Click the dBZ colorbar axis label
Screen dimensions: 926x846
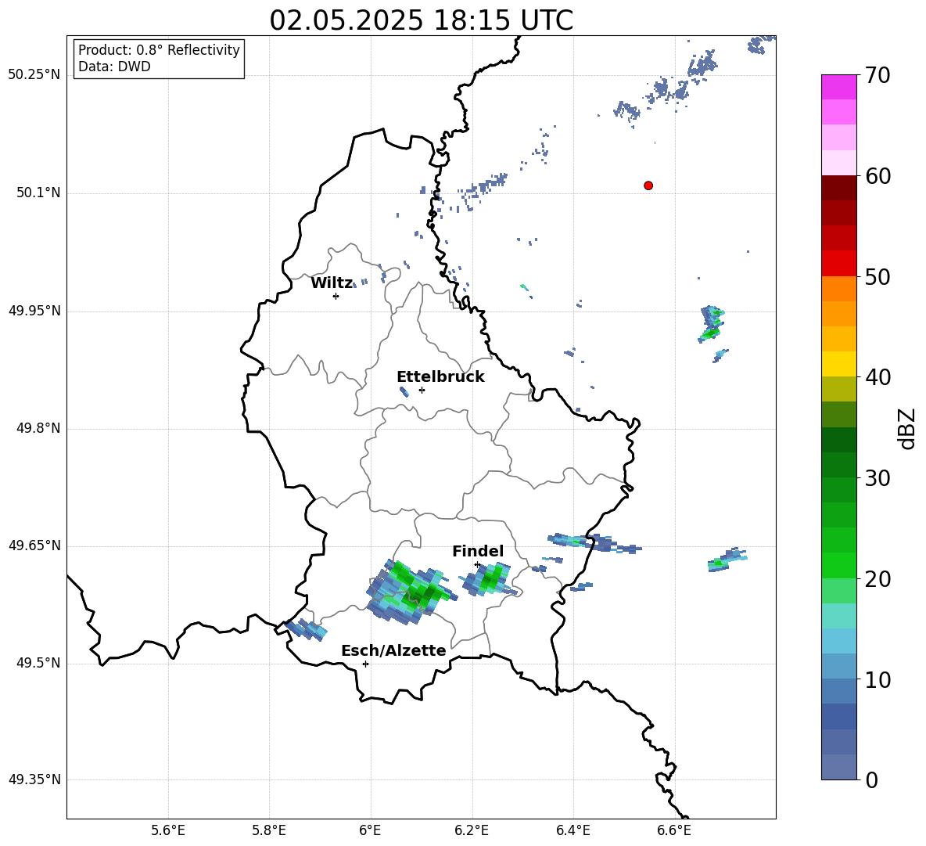(x=906, y=428)
